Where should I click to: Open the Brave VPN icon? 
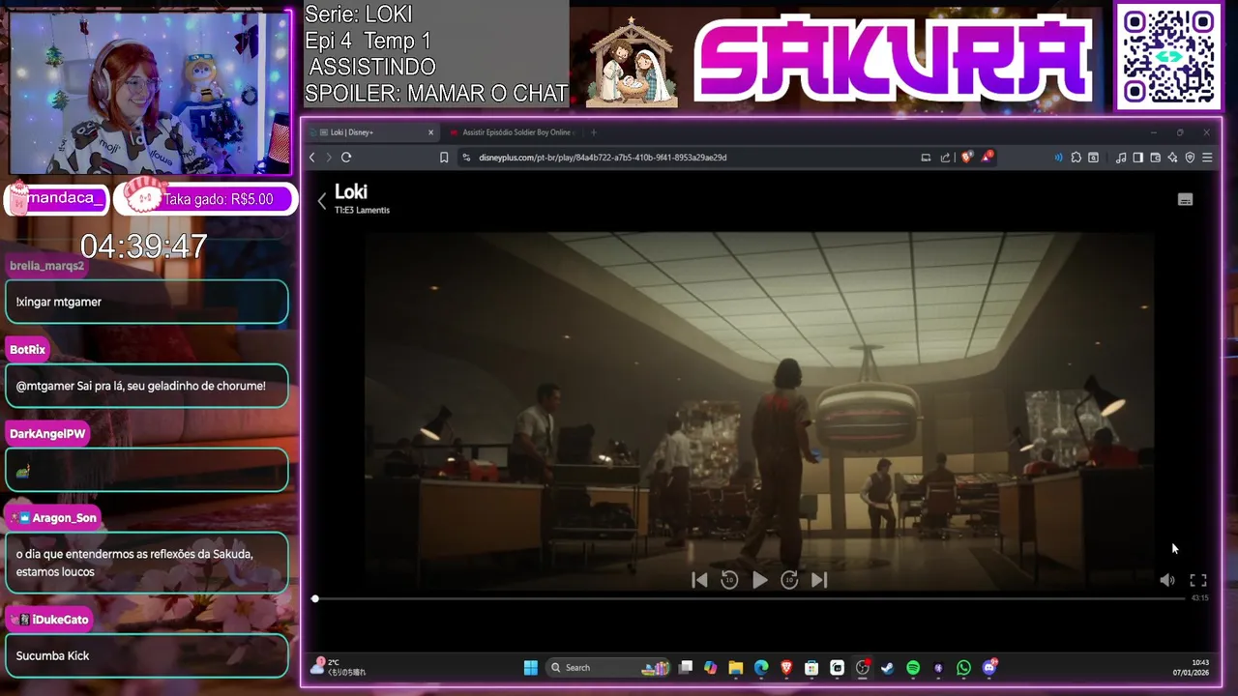1190,158
